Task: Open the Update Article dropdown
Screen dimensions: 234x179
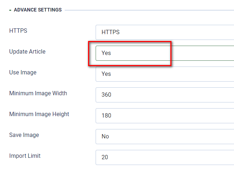Action: coord(165,53)
